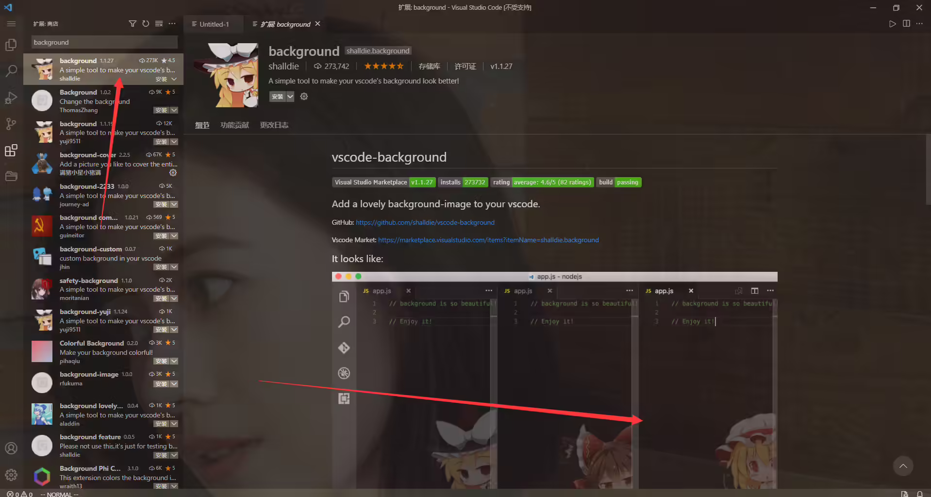Screen dimensions: 931x497
Task: Expand install dropdown in extension details header
Action: pos(290,97)
